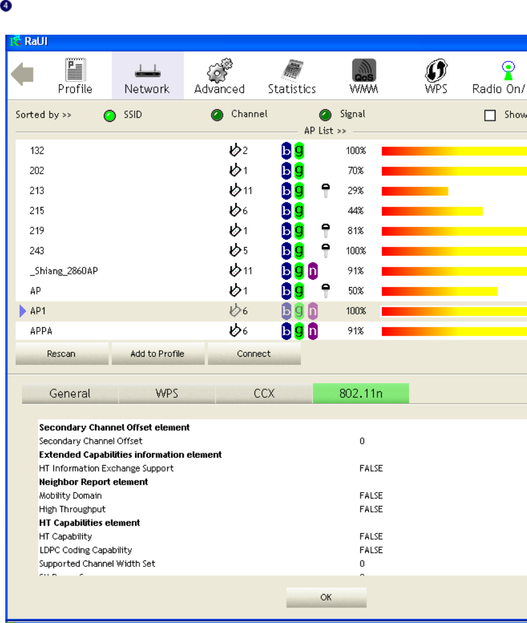Viewport: 527px width, 623px height.
Task: Click the Rescan button
Action: point(61,353)
